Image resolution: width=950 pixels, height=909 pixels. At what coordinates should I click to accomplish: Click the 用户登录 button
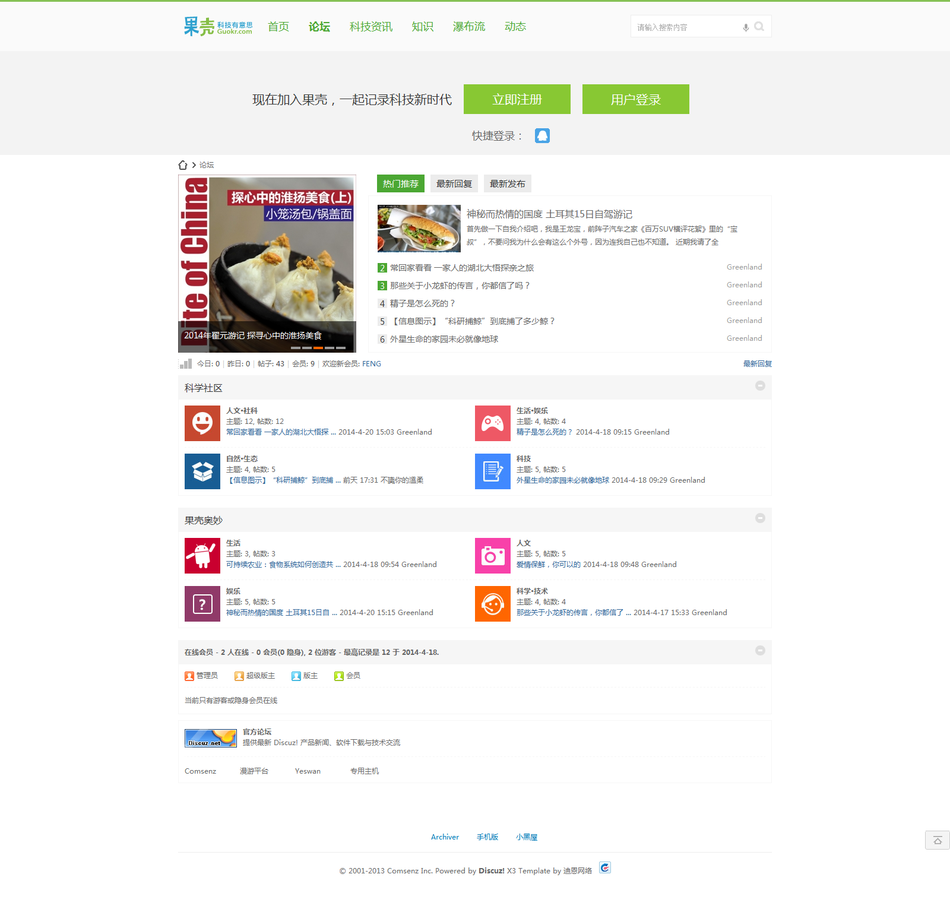(636, 99)
